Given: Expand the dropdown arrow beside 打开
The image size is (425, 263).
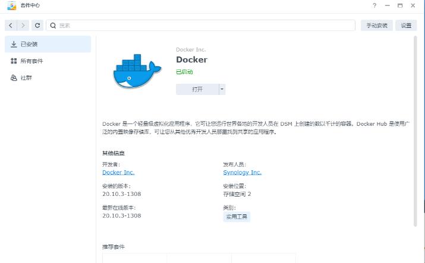Looking at the screenshot, I should [222, 89].
